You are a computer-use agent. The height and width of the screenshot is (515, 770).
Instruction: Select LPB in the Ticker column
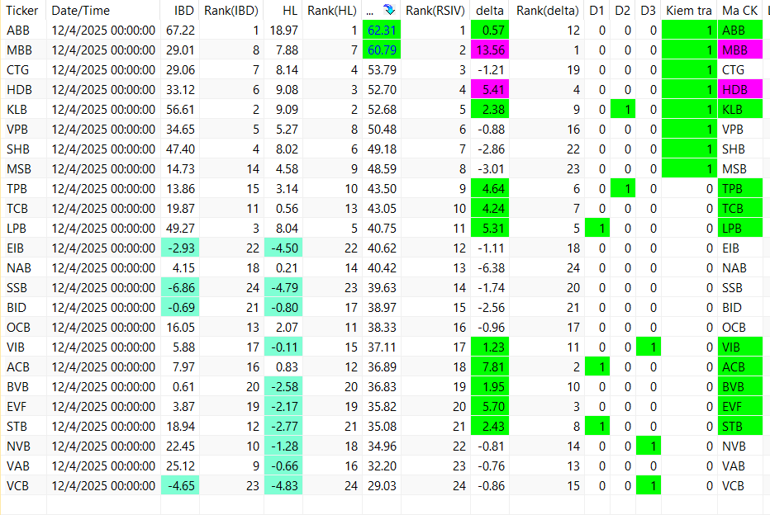point(17,229)
